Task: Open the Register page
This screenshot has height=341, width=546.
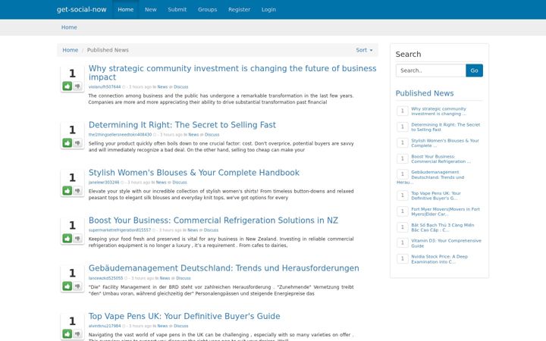Action: pyautogui.click(x=239, y=9)
